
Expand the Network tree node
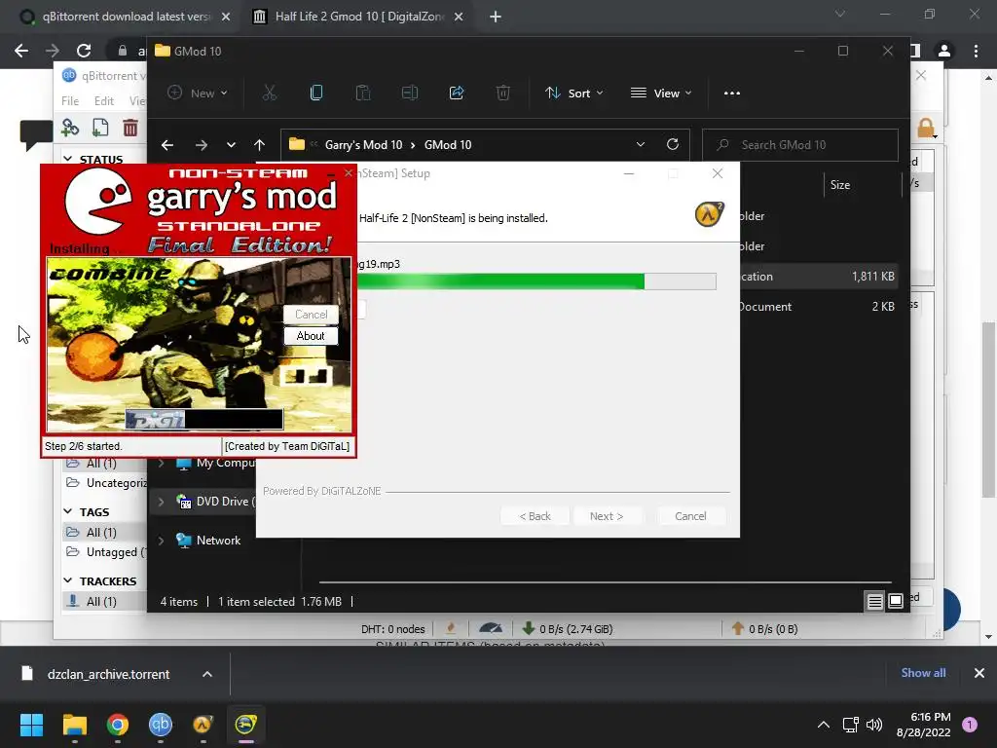click(x=161, y=541)
